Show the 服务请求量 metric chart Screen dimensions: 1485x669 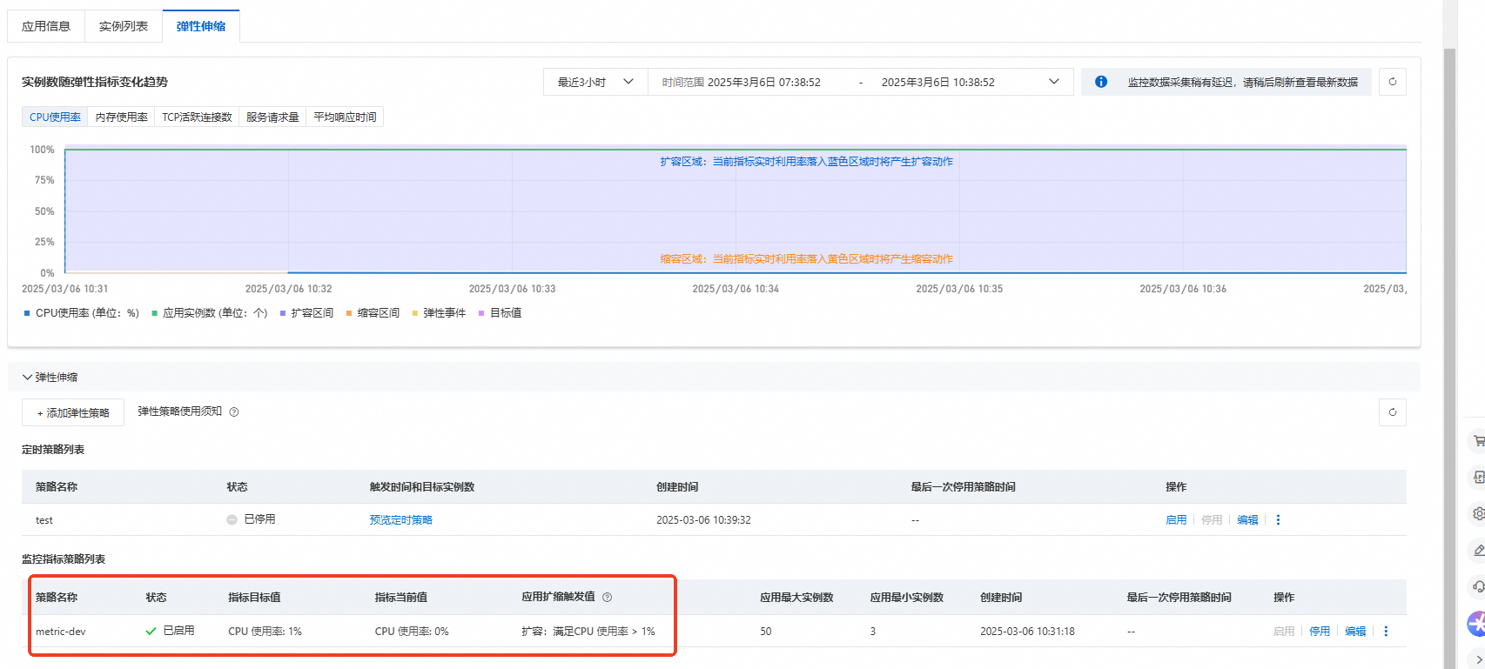[x=272, y=117]
